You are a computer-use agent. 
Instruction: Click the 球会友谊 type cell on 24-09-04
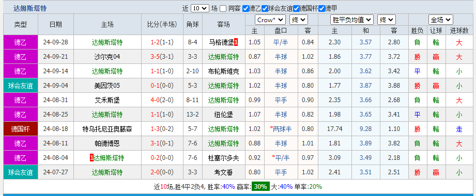pyautogui.click(x=21, y=86)
